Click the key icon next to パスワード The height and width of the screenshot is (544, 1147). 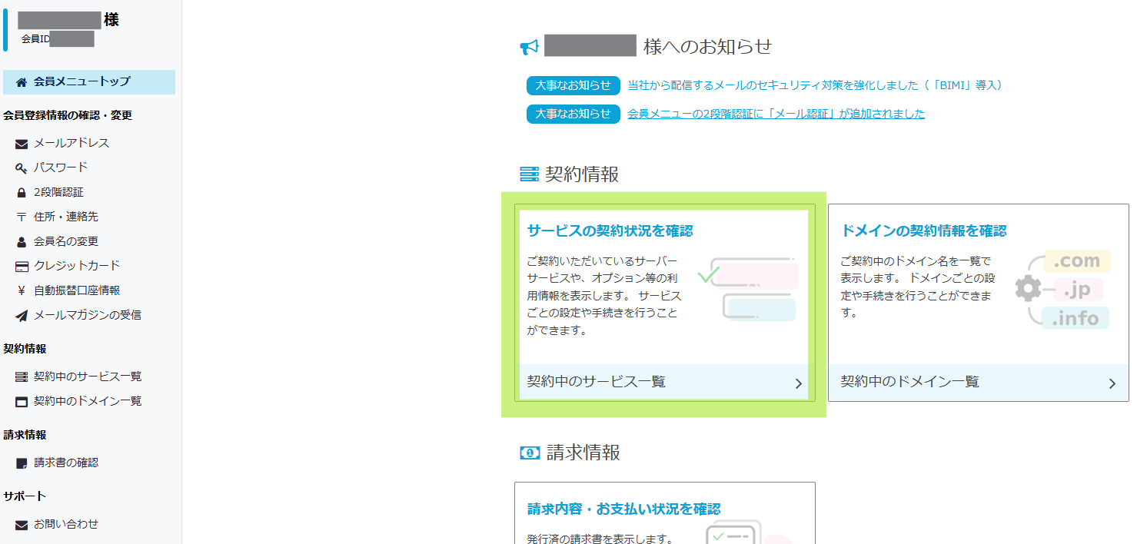(x=22, y=168)
